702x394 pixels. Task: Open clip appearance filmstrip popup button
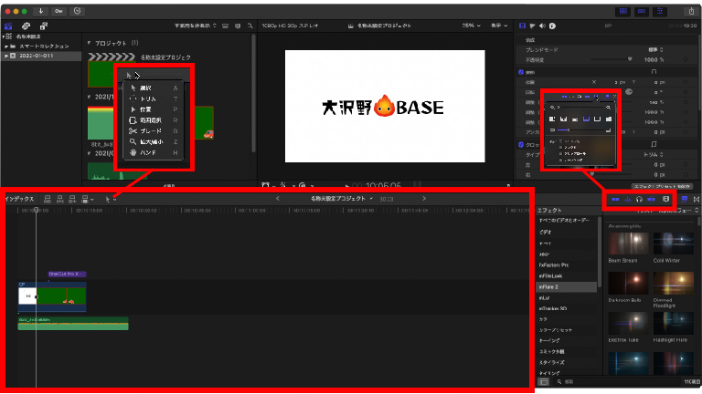tap(665, 199)
